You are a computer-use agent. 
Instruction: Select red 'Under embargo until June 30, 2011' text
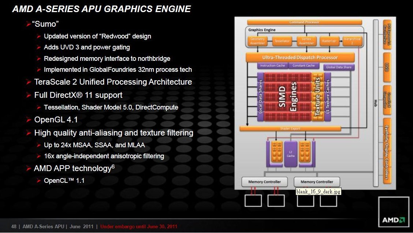139,226
